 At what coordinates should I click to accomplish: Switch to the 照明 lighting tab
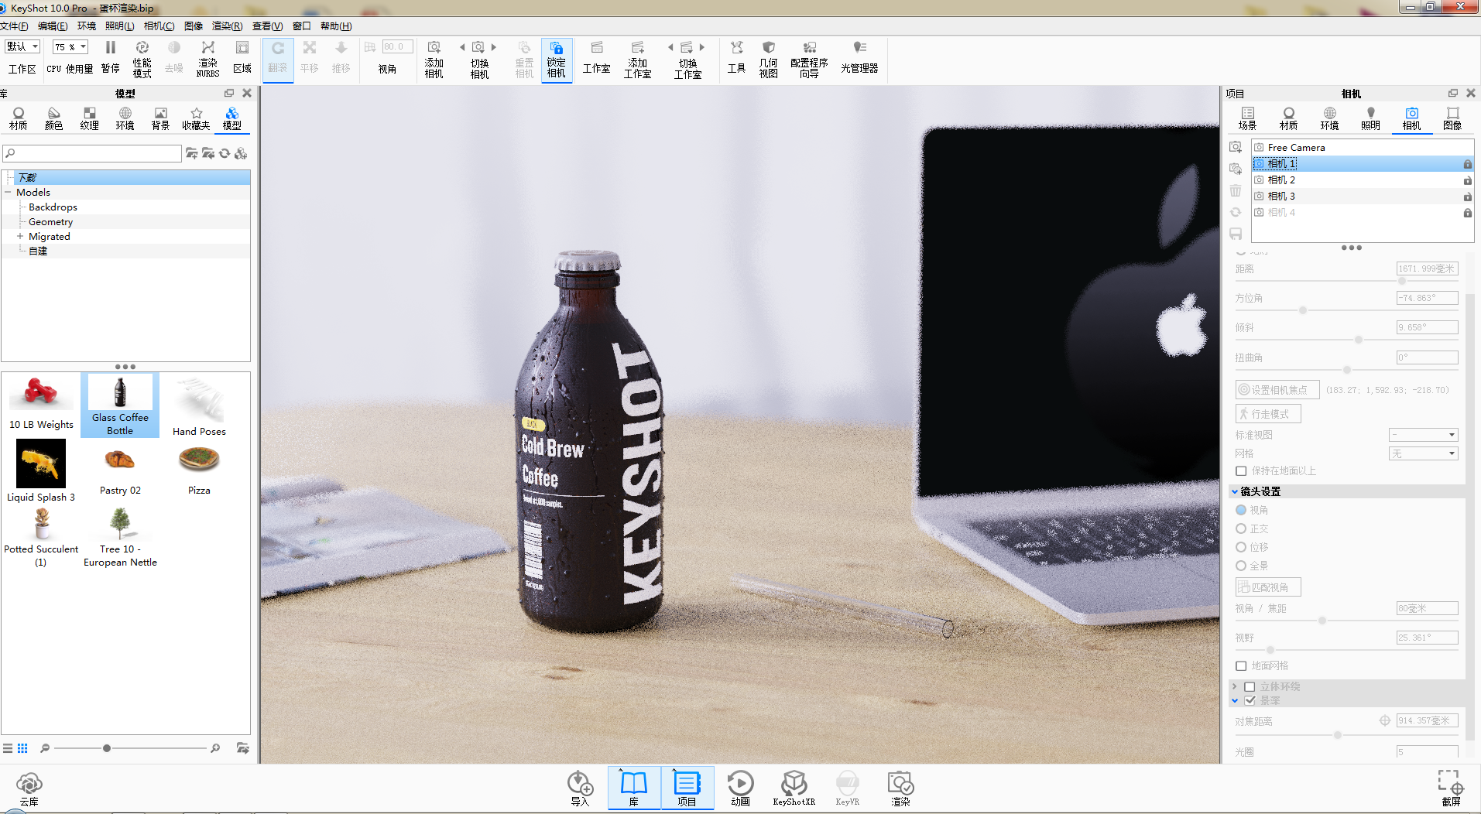[x=1370, y=118]
